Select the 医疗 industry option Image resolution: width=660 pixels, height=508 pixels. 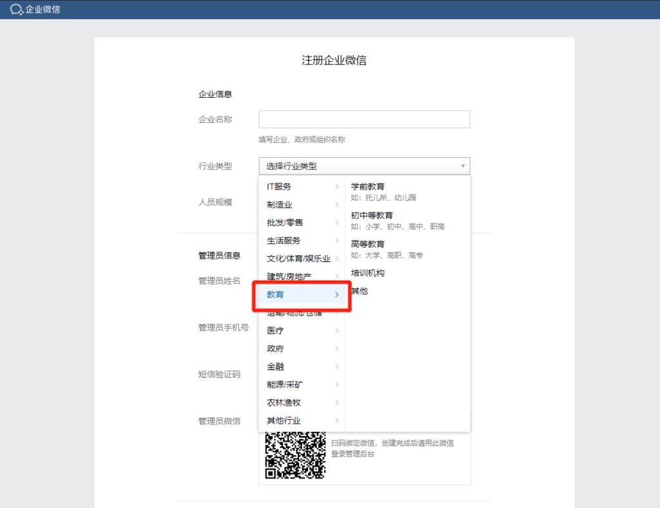[x=274, y=330]
